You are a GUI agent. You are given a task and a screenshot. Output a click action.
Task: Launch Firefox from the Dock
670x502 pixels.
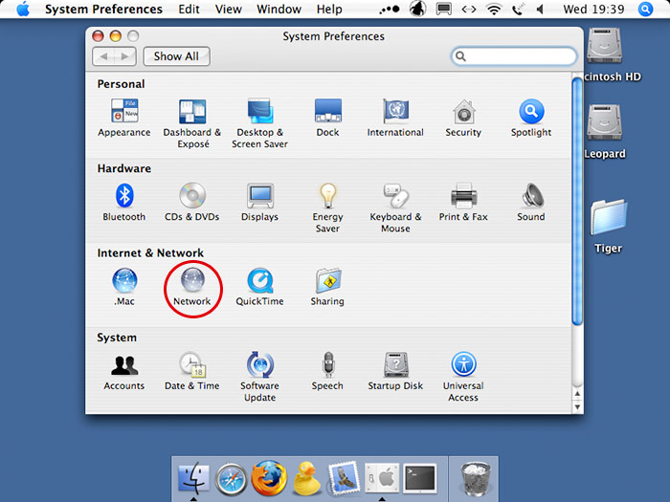point(269,478)
